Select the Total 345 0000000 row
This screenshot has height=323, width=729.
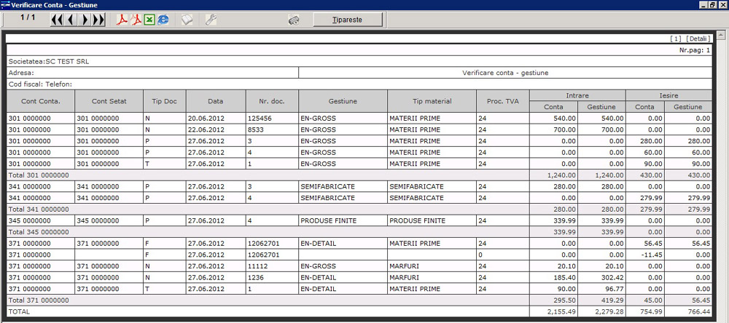coord(359,232)
